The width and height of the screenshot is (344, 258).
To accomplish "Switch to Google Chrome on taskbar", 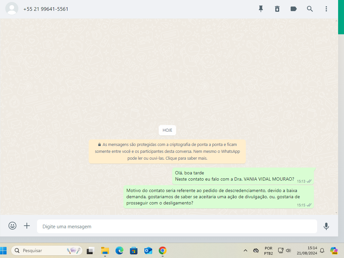I will pyautogui.click(x=163, y=250).
